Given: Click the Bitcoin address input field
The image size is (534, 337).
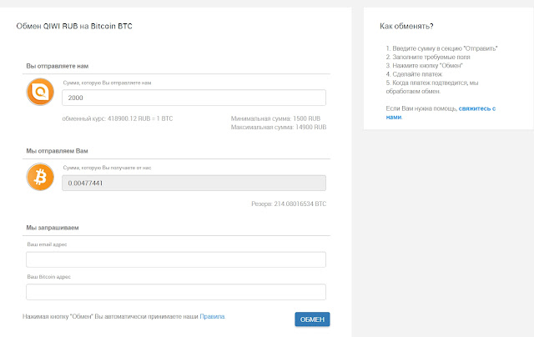Looking at the screenshot, I should [x=176, y=292].
